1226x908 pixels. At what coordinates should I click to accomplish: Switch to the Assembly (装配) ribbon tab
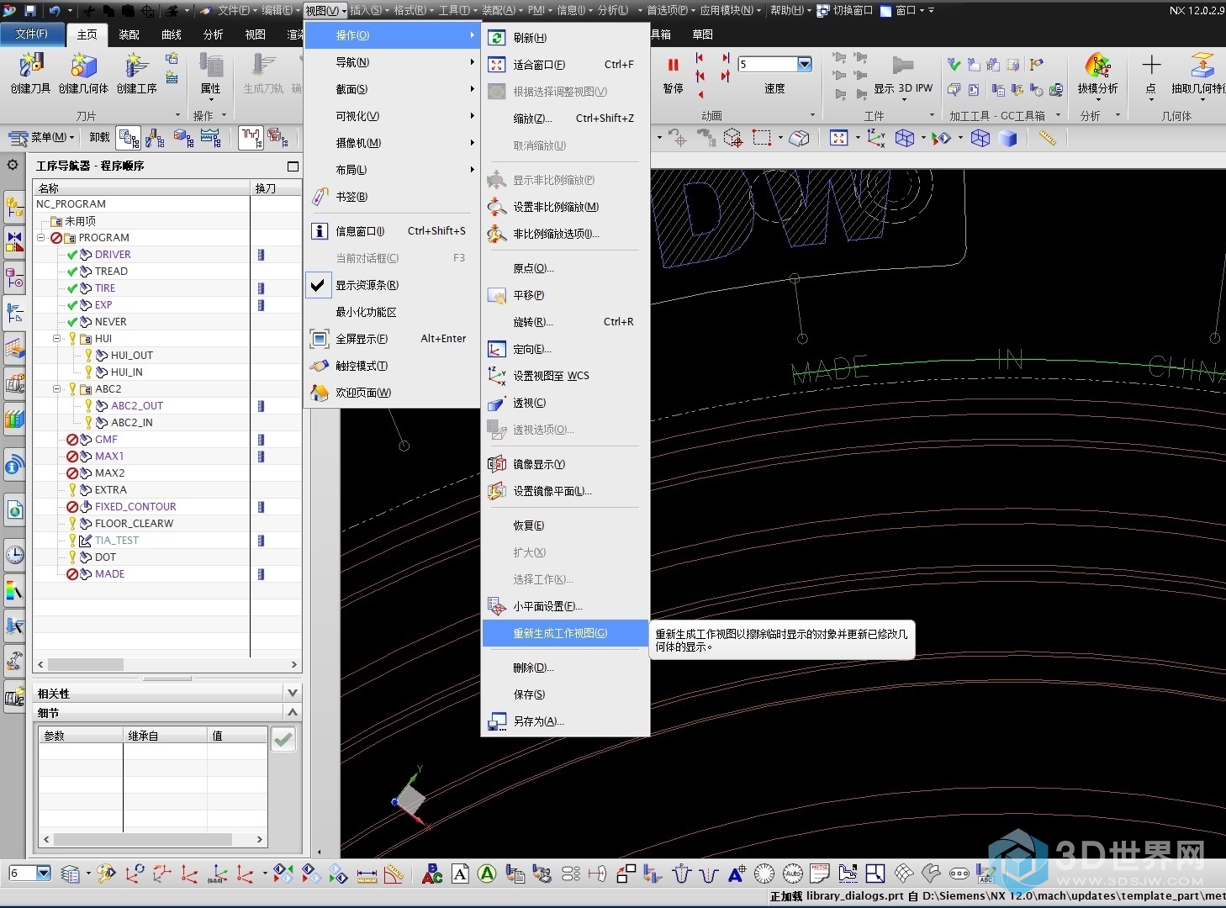click(x=129, y=34)
